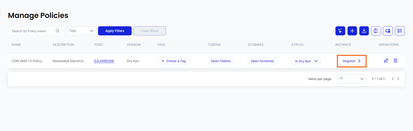This screenshot has width=413, height=131.
Task: Click the Clear filters button
Action: click(149, 31)
